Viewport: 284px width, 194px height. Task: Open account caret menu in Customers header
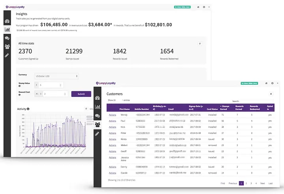point(277,83)
